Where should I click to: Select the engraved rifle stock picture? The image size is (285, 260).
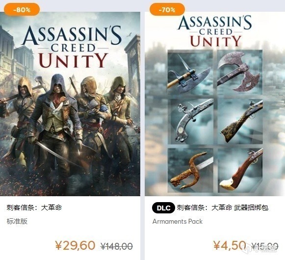pyautogui.click(x=240, y=122)
